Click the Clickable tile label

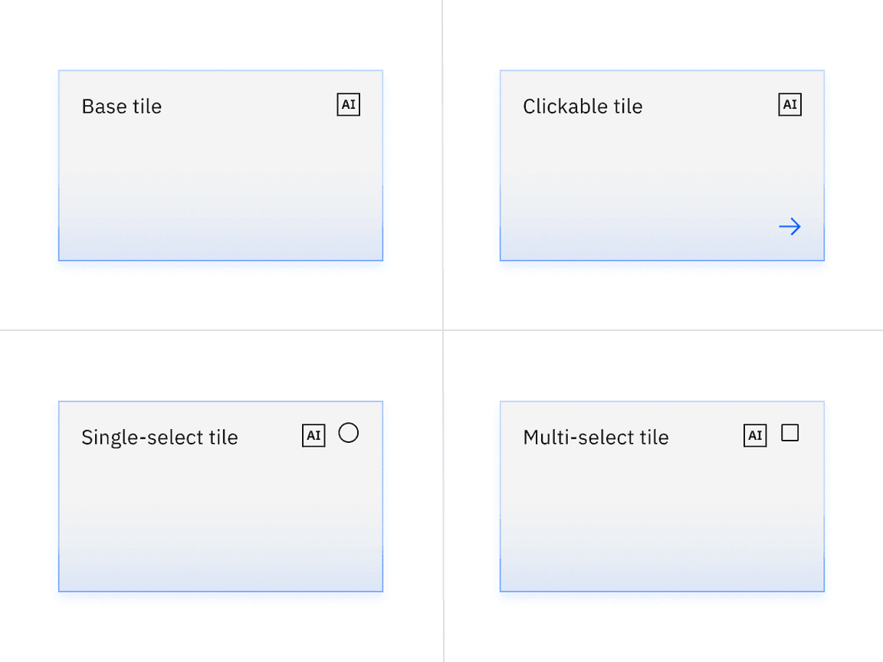pos(583,107)
